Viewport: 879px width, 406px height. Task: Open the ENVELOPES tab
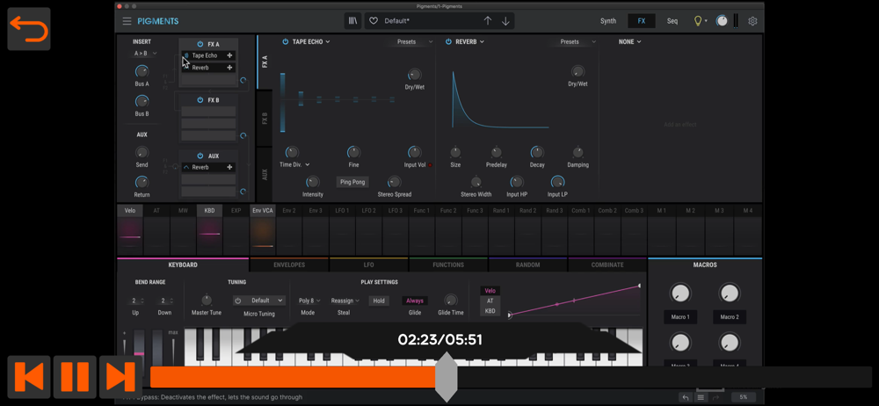(x=289, y=265)
